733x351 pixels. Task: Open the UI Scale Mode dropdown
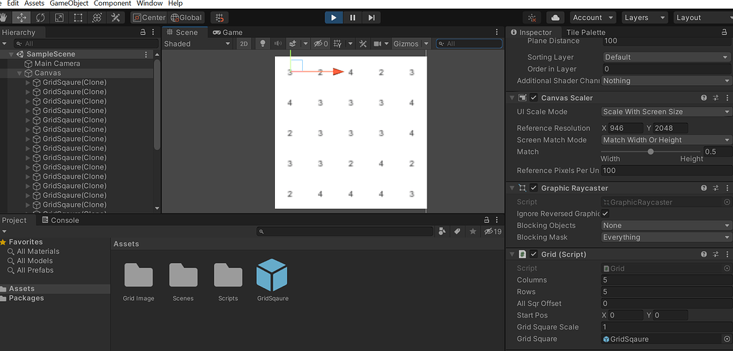pyautogui.click(x=666, y=112)
